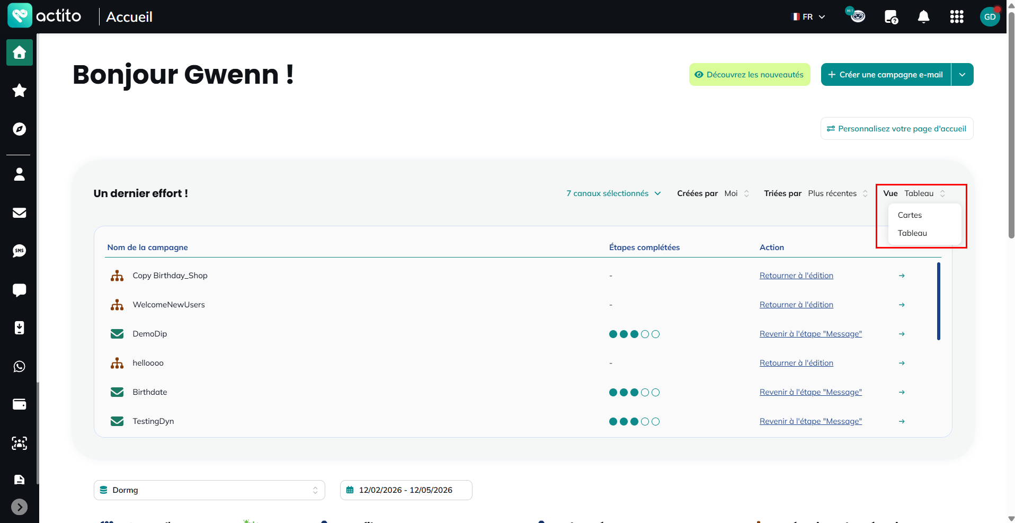Click the actito logo
The image size is (1015, 523).
44,16
